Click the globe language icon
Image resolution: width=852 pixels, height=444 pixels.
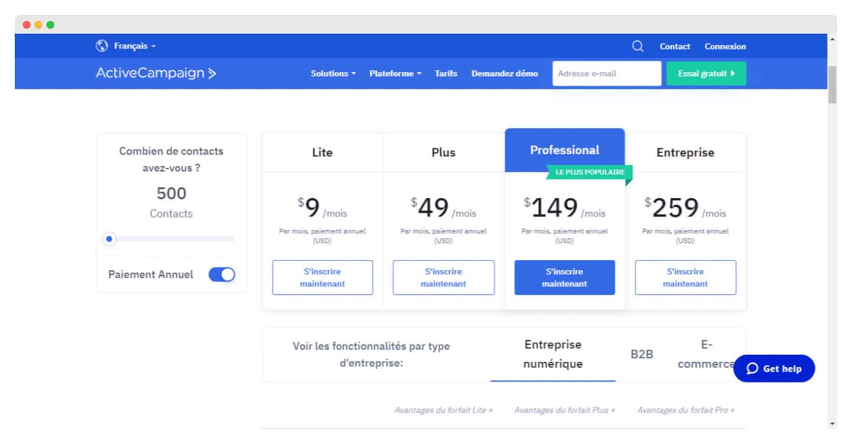click(x=102, y=46)
